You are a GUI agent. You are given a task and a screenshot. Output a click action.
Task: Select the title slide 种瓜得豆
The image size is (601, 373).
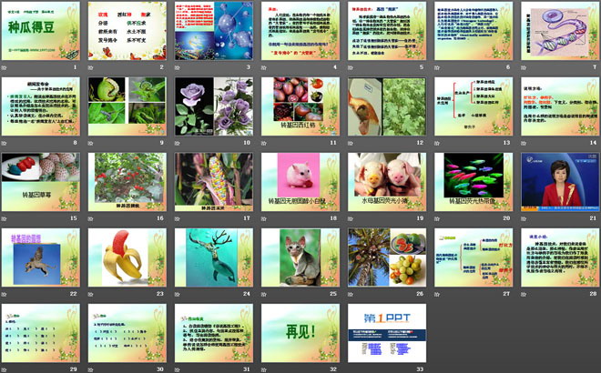[41, 31]
